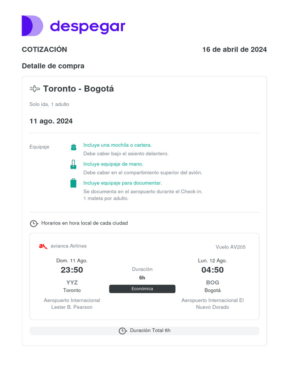289x385 pixels.
Task: Click the Vuelo AV205 flight number
Action: [x=230, y=247]
